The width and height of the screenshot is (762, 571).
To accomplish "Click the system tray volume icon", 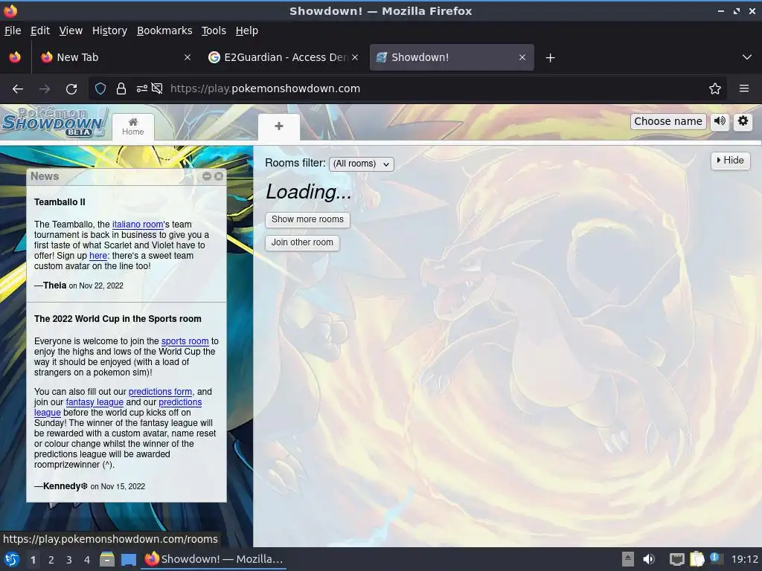I will (649, 559).
